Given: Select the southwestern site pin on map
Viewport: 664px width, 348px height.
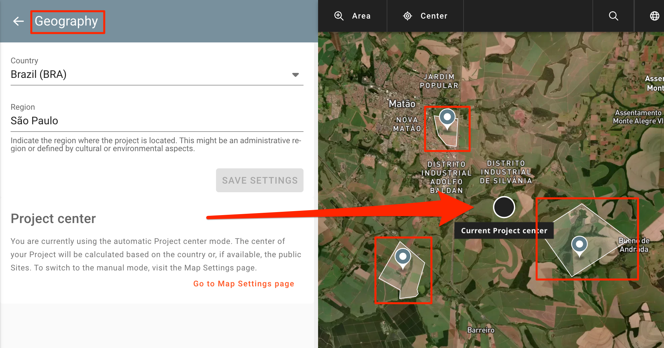Looking at the screenshot, I should [403, 257].
